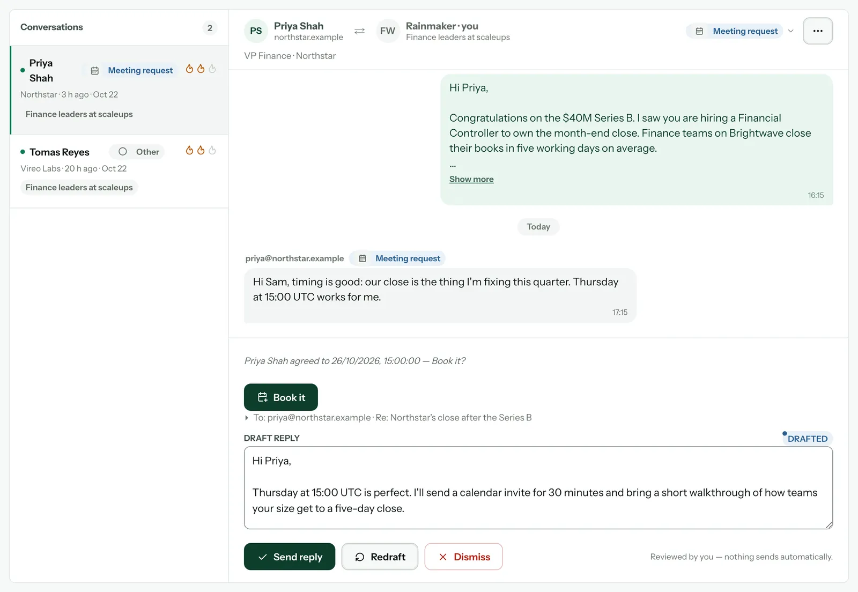Click priya@northstar.example sender address above reply
Image resolution: width=858 pixels, height=592 pixels.
pyautogui.click(x=294, y=258)
